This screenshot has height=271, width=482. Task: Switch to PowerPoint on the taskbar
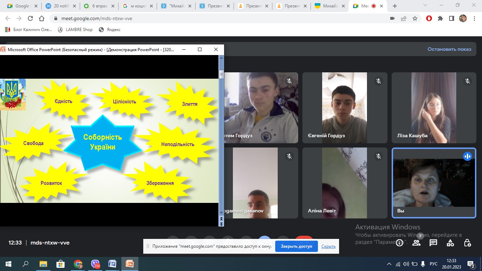pyautogui.click(x=129, y=264)
